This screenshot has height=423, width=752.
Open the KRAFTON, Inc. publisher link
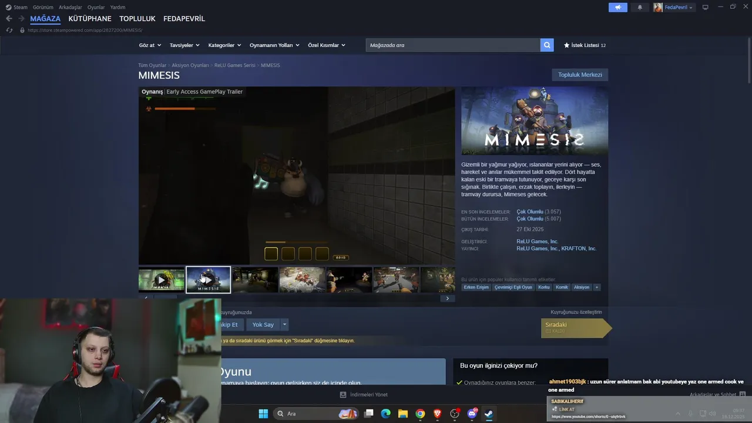pyautogui.click(x=579, y=249)
